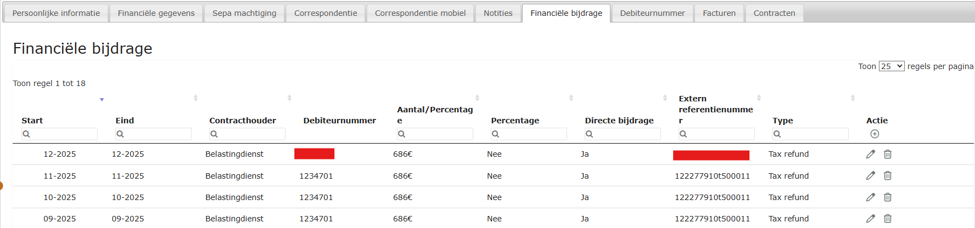Edit the 12-2025 contribution row
This screenshot has width=975, height=228.
click(871, 155)
